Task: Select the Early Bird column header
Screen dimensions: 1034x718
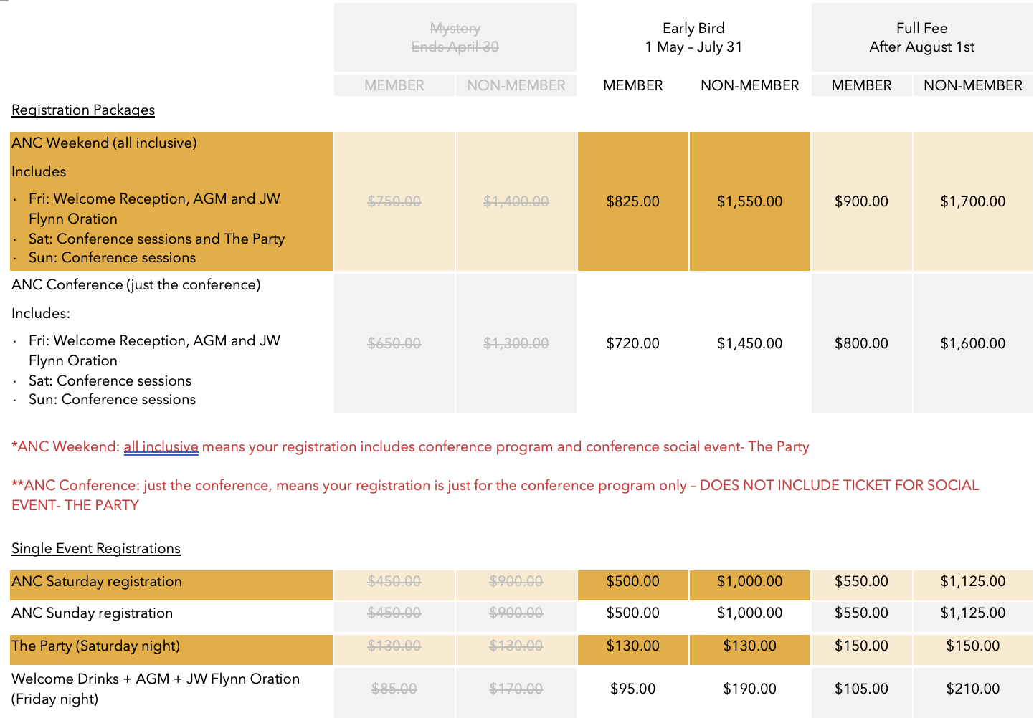Action: 693,37
